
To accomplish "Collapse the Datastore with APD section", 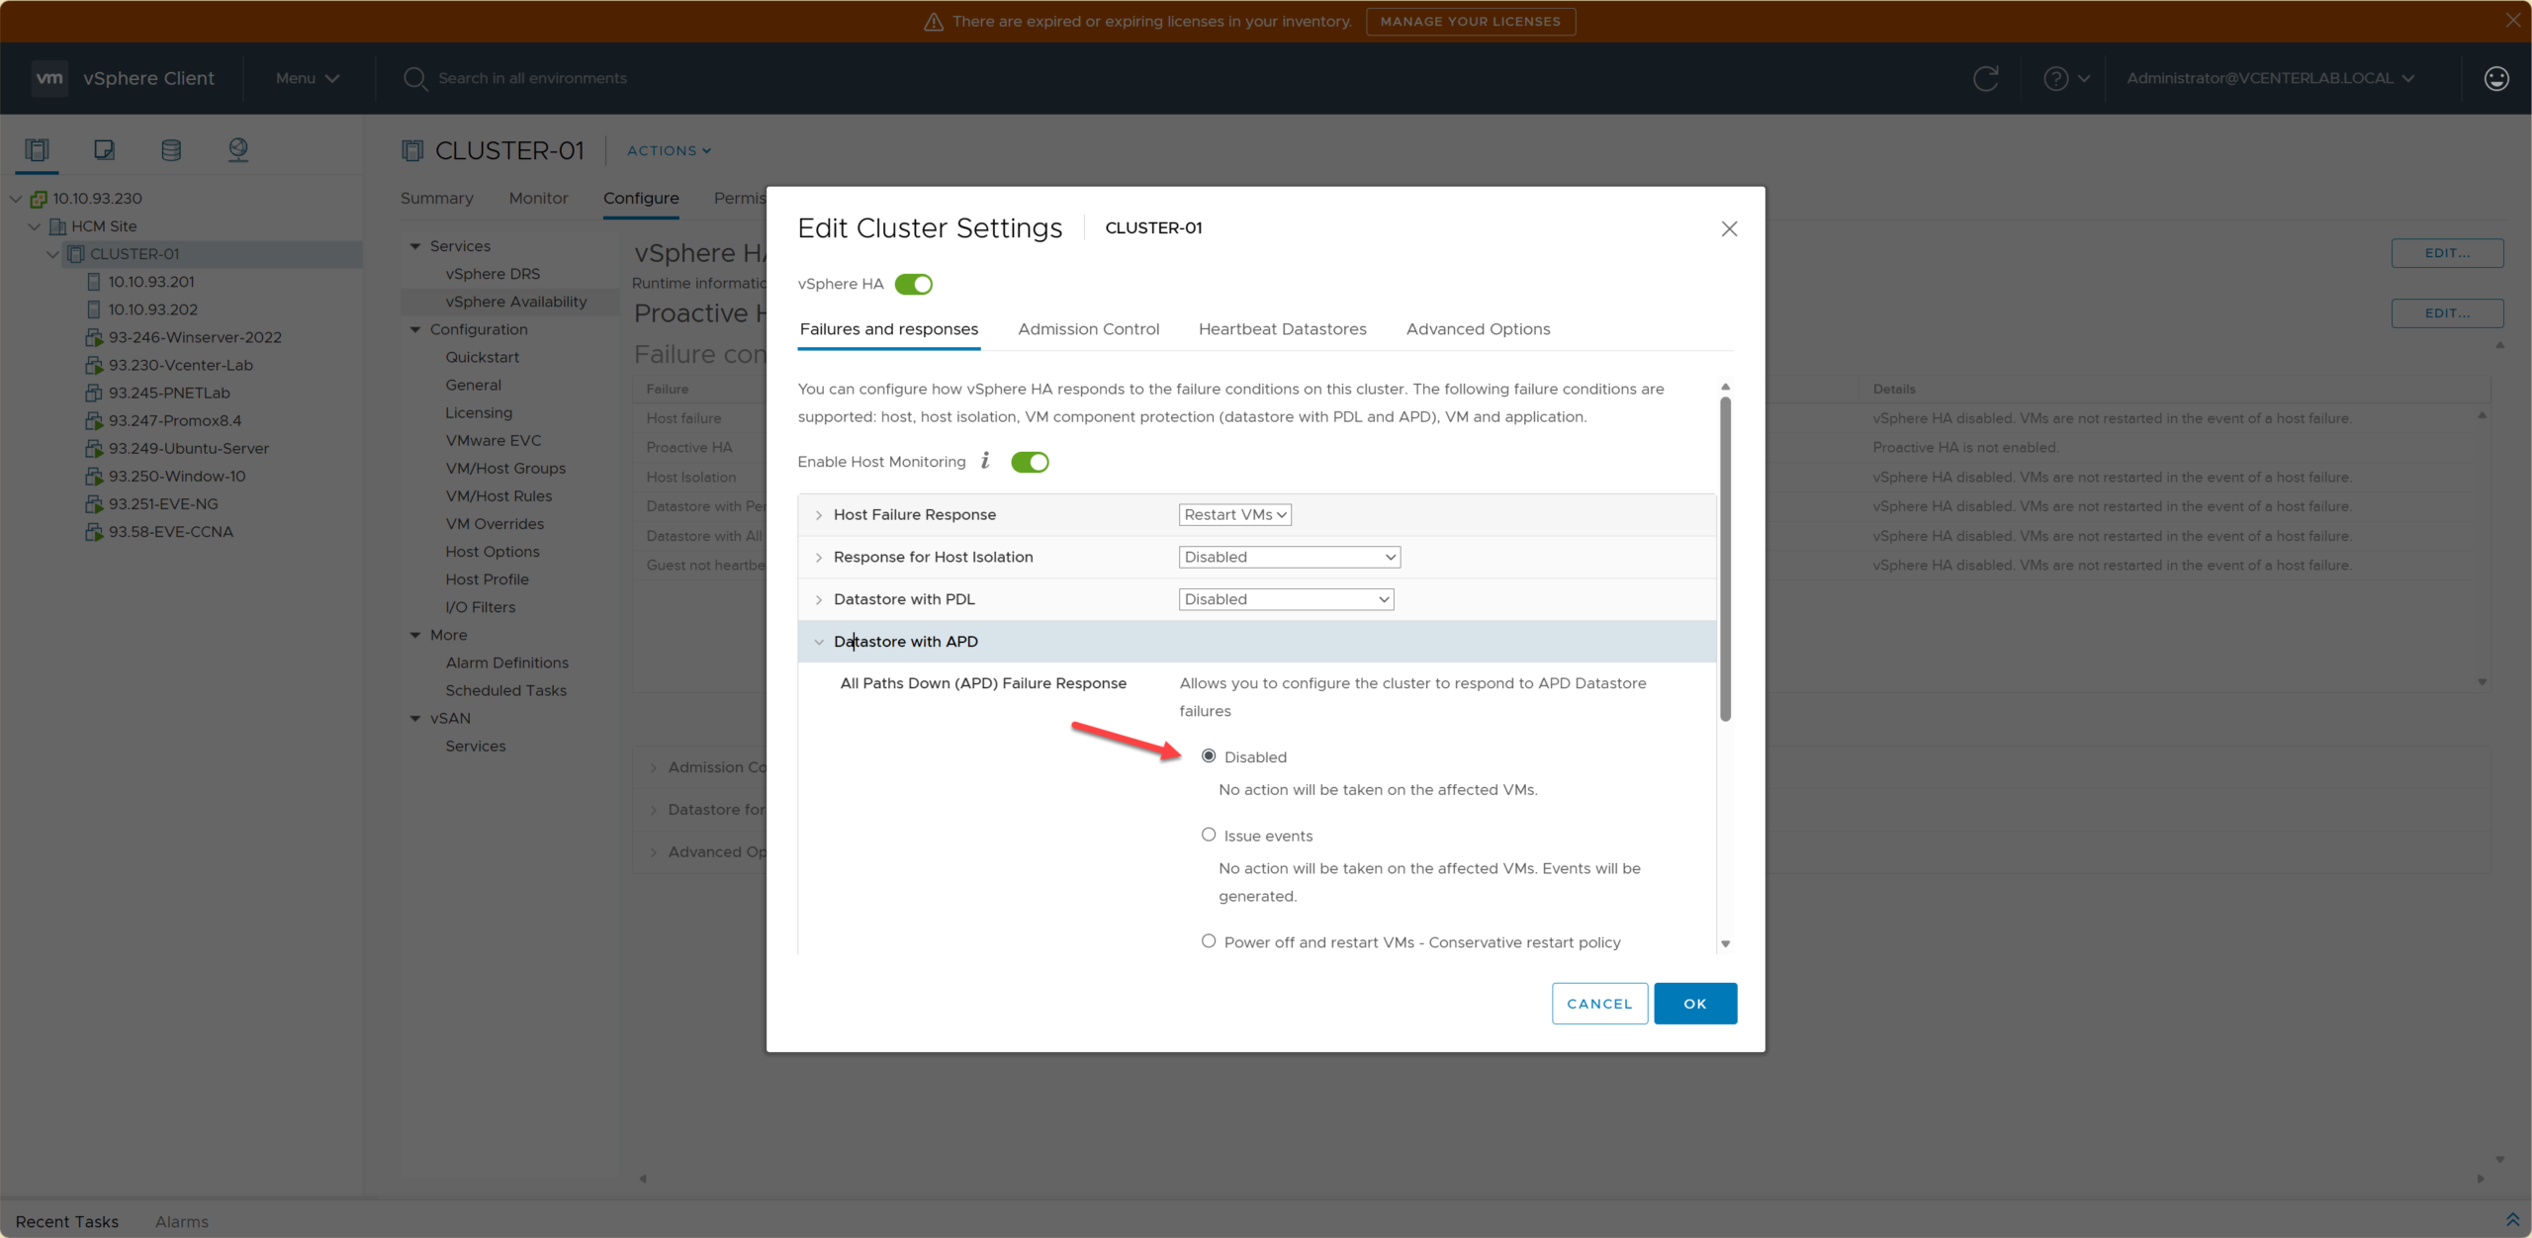I will (x=819, y=642).
